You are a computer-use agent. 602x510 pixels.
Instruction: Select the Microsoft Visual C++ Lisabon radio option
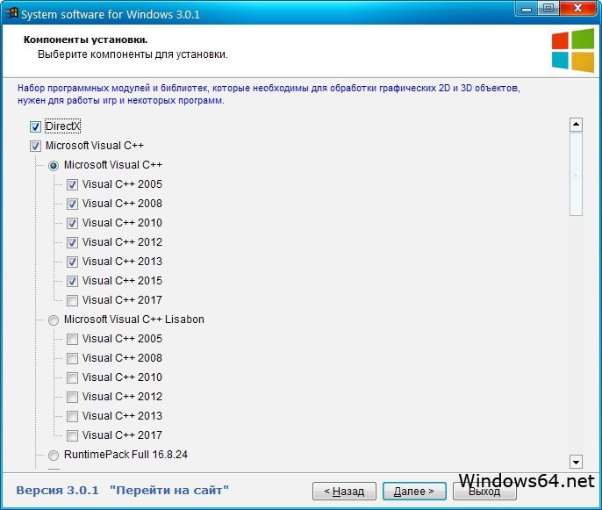click(x=54, y=320)
